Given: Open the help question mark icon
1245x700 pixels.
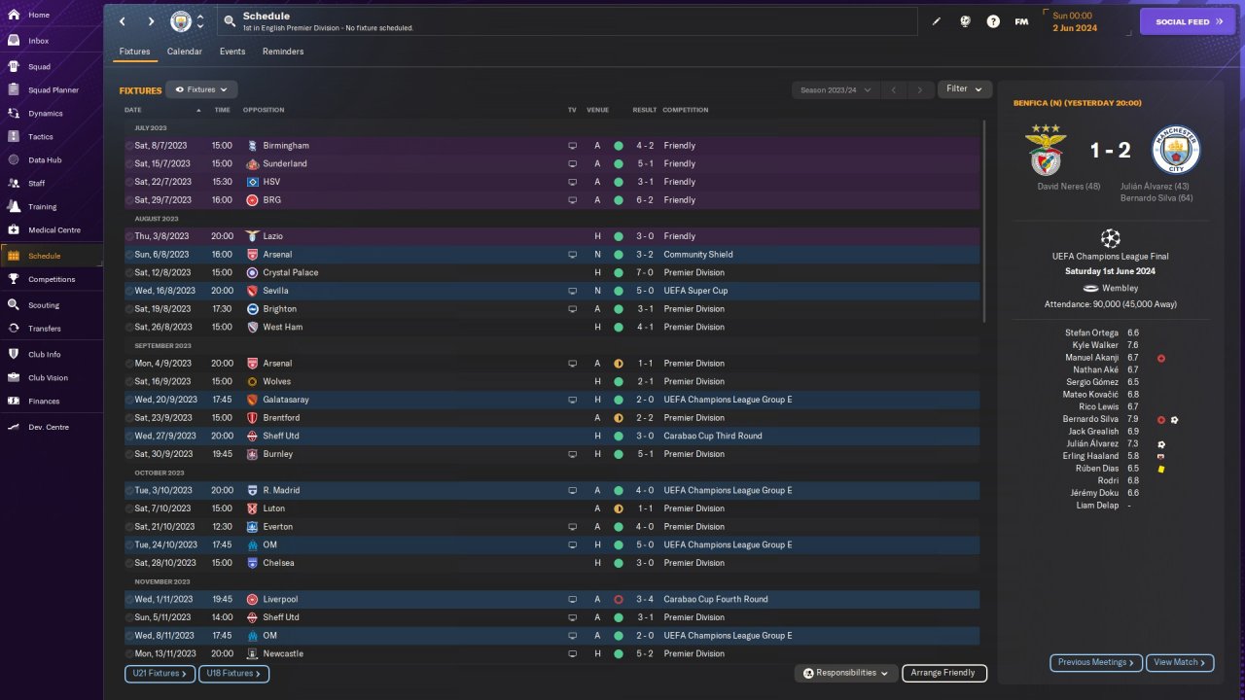Looking at the screenshot, I should tap(993, 21).
